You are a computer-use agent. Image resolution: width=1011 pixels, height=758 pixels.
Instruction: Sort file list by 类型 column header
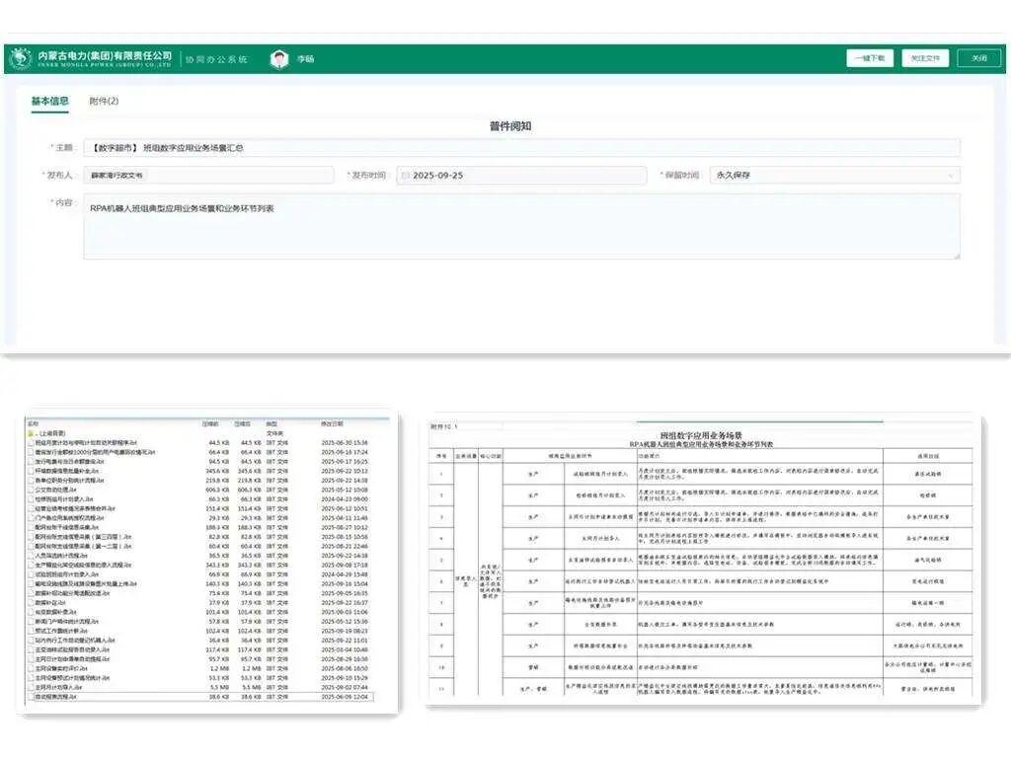pos(272,423)
